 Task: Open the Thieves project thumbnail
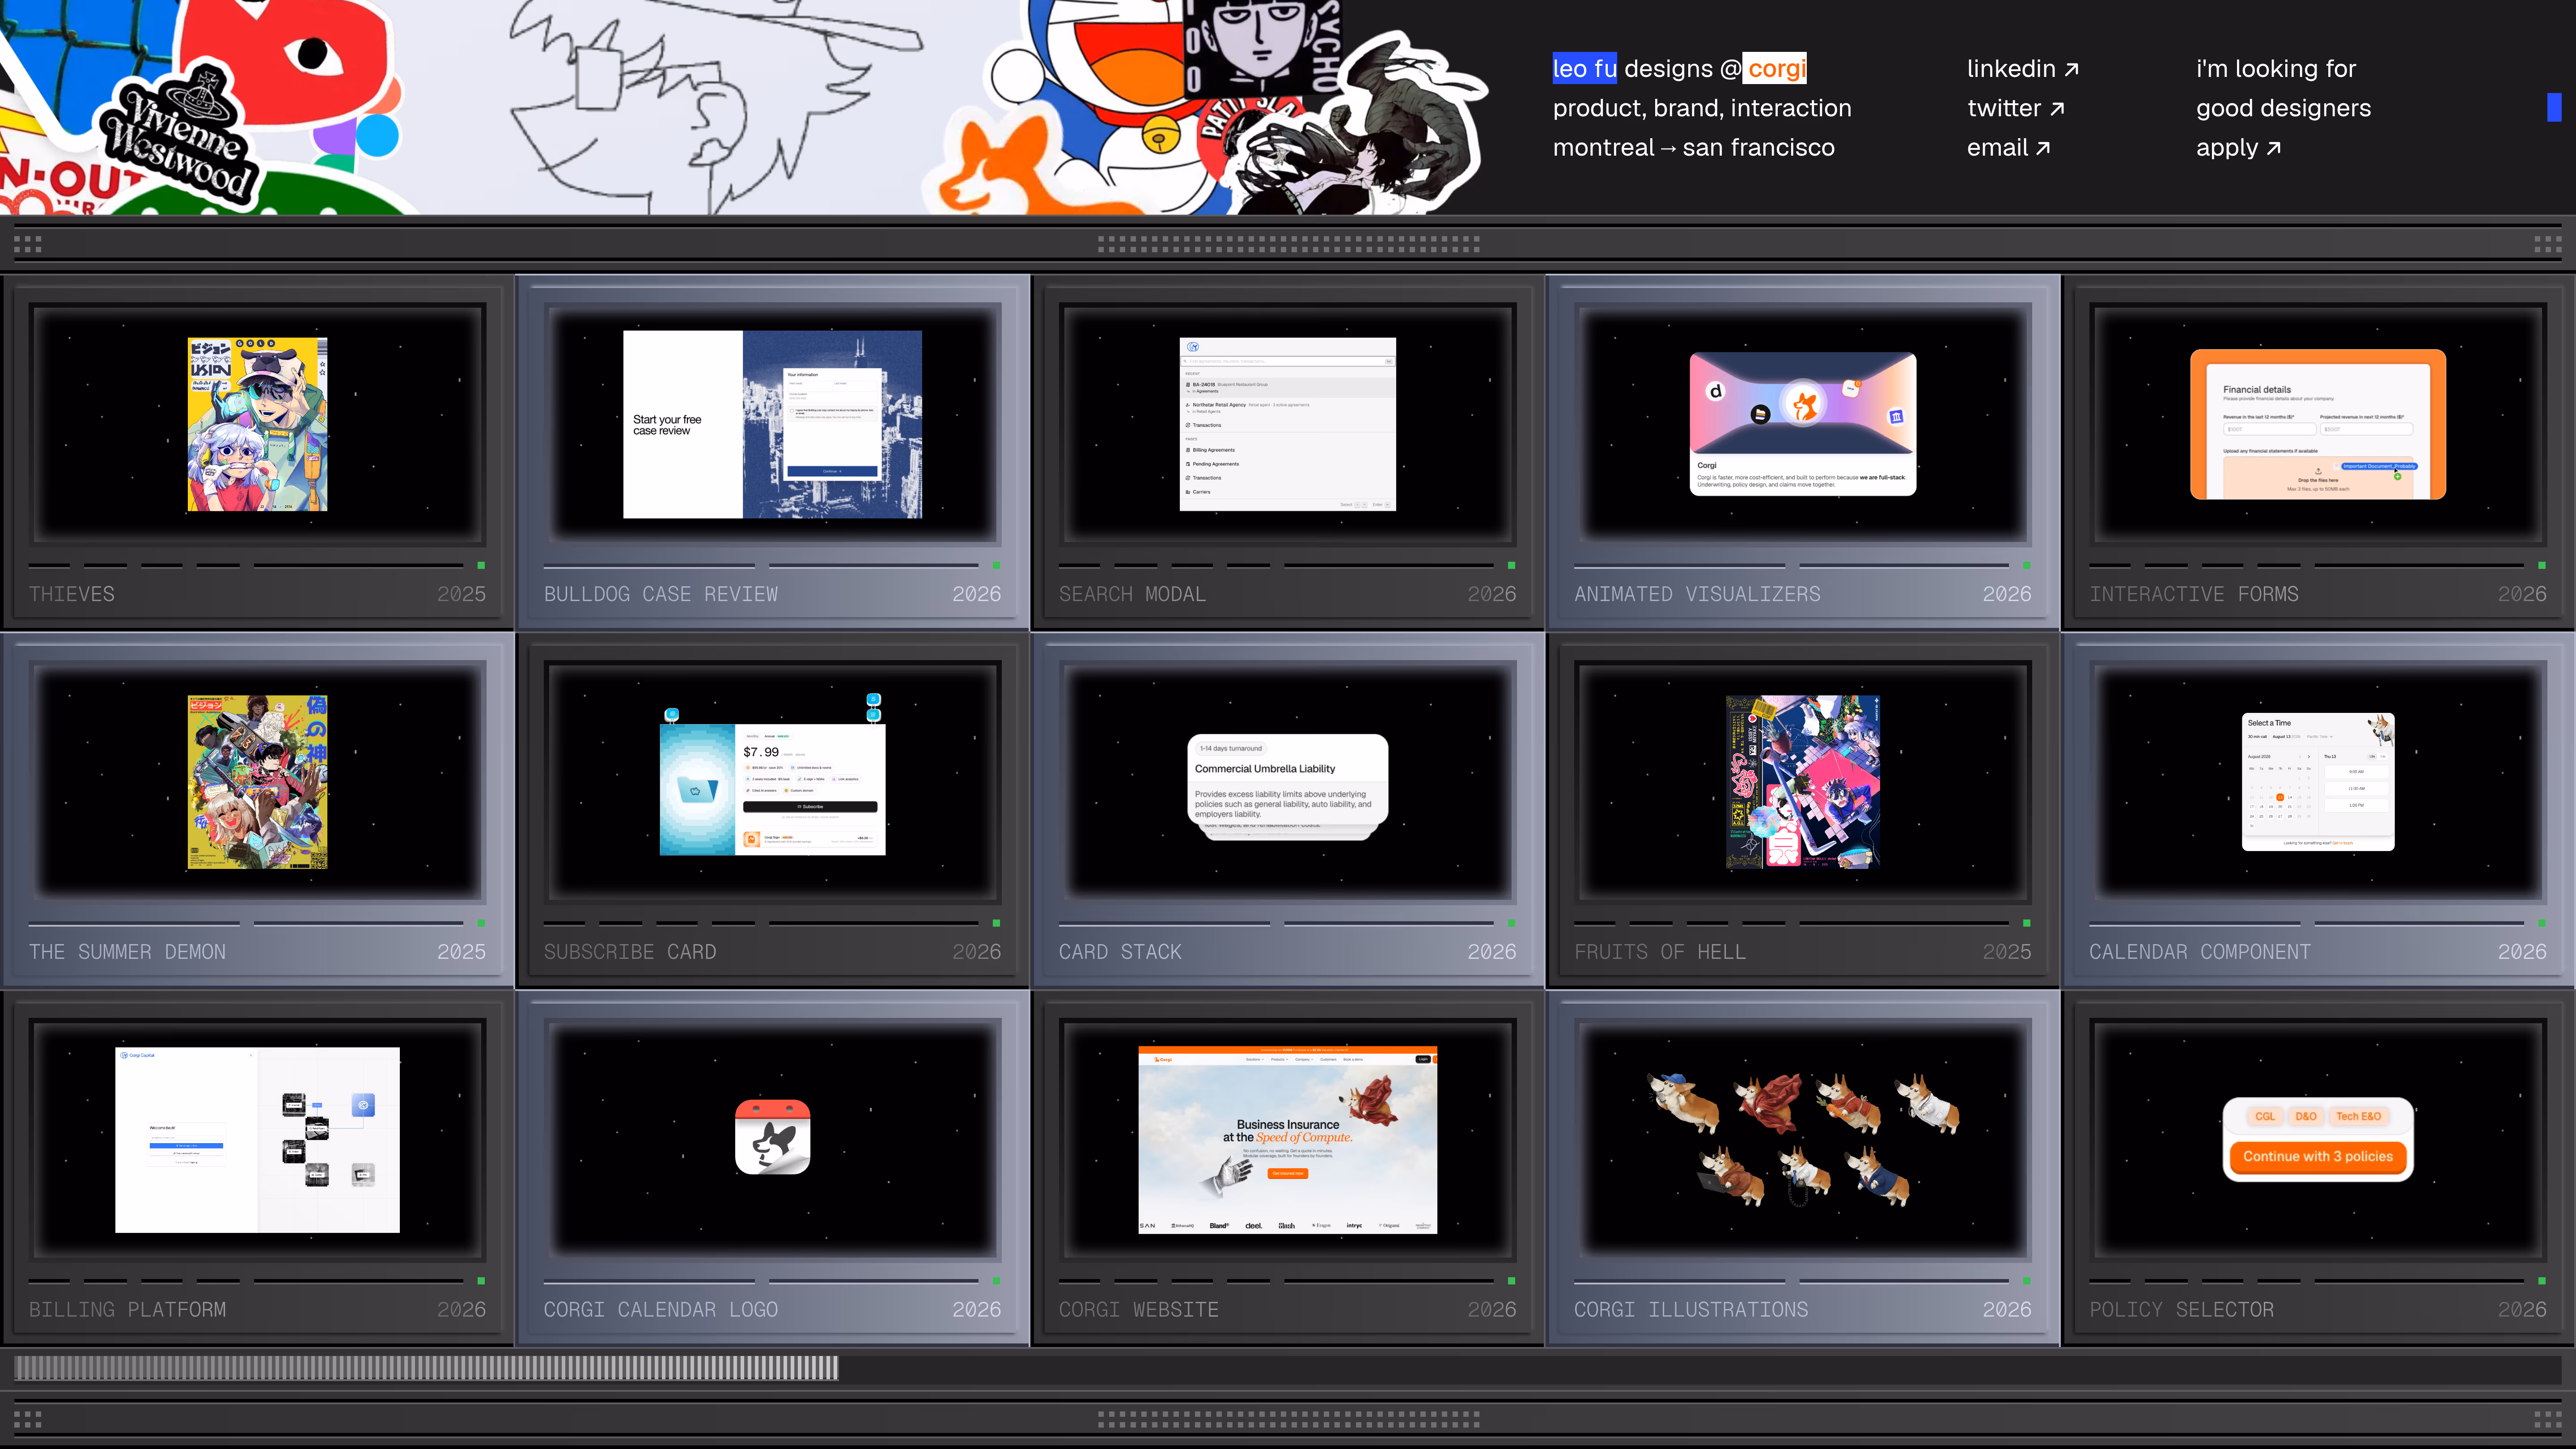pos(257,424)
